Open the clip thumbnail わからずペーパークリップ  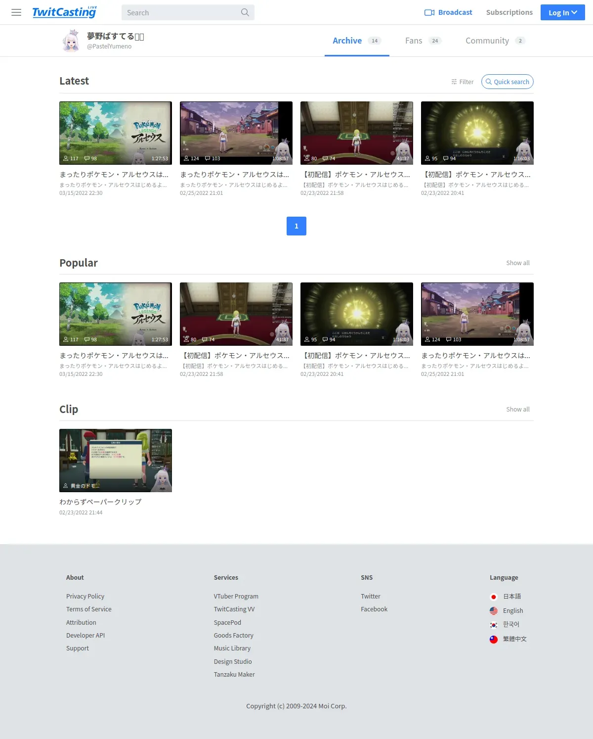[116, 461]
